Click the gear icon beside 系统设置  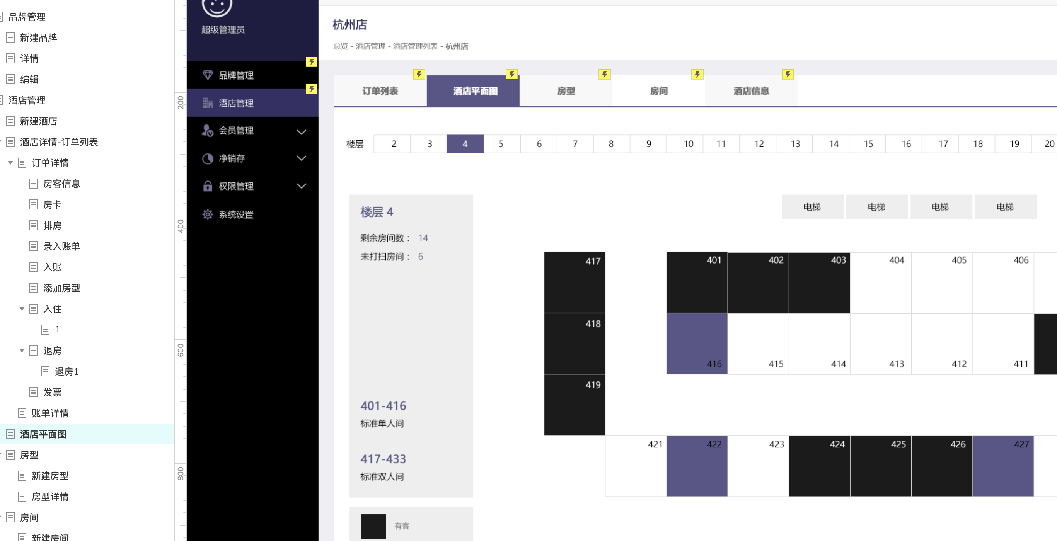pyautogui.click(x=208, y=214)
